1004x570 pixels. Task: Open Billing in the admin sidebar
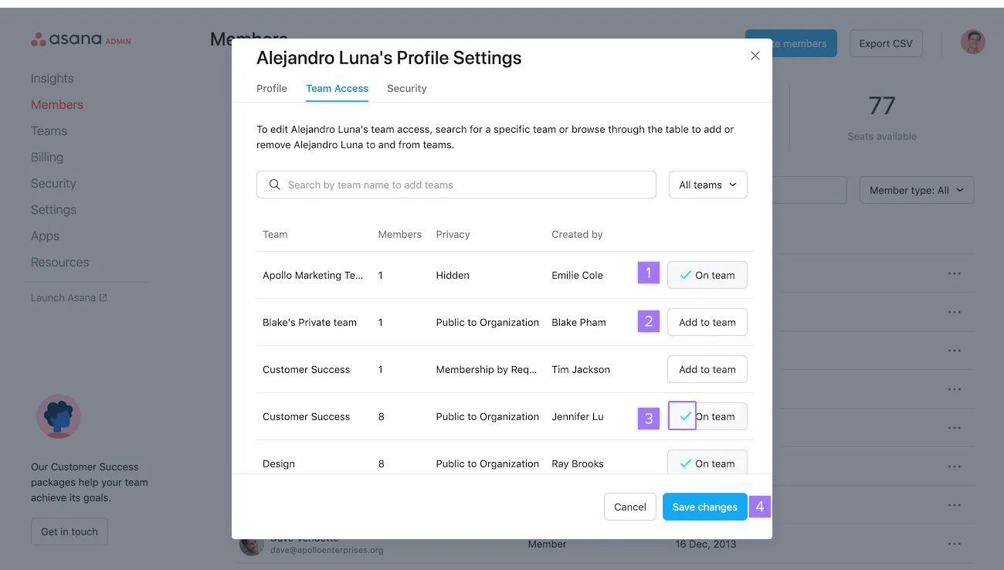[47, 158]
